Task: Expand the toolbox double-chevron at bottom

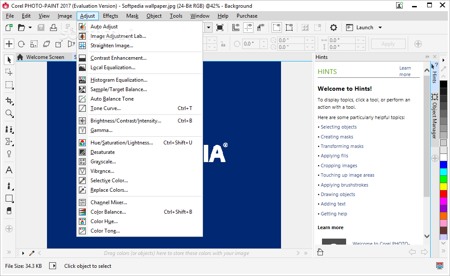Action: [9, 252]
